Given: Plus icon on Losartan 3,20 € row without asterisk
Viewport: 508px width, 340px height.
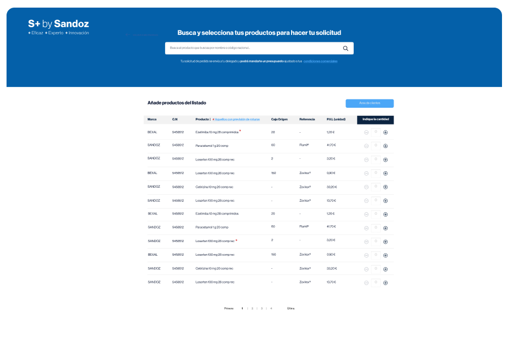Looking at the screenshot, I should [x=385, y=159].
